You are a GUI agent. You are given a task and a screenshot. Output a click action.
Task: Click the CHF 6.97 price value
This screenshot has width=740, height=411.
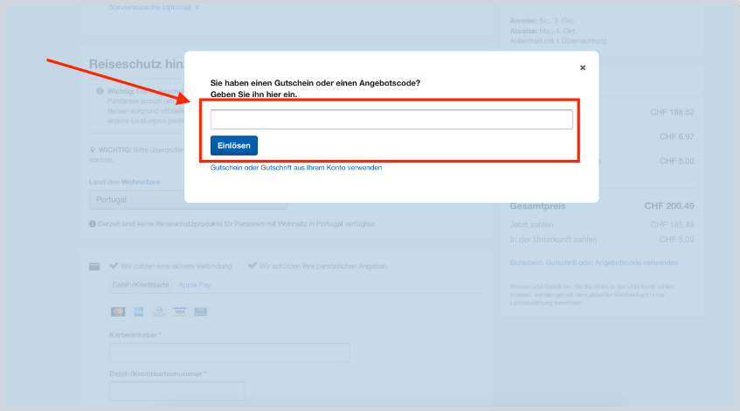(677, 136)
